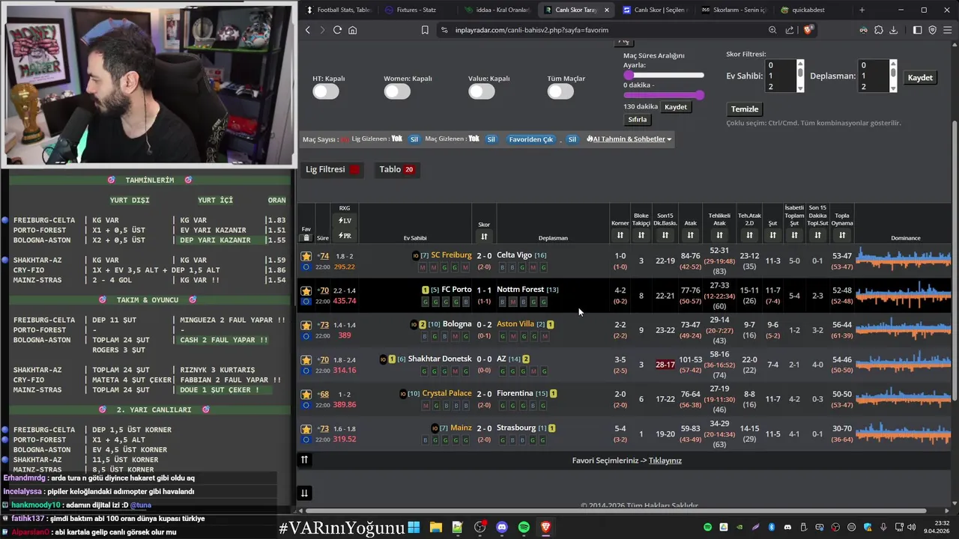Toggle the Women: Kapalı switch
This screenshot has width=959, height=539.
click(397, 91)
